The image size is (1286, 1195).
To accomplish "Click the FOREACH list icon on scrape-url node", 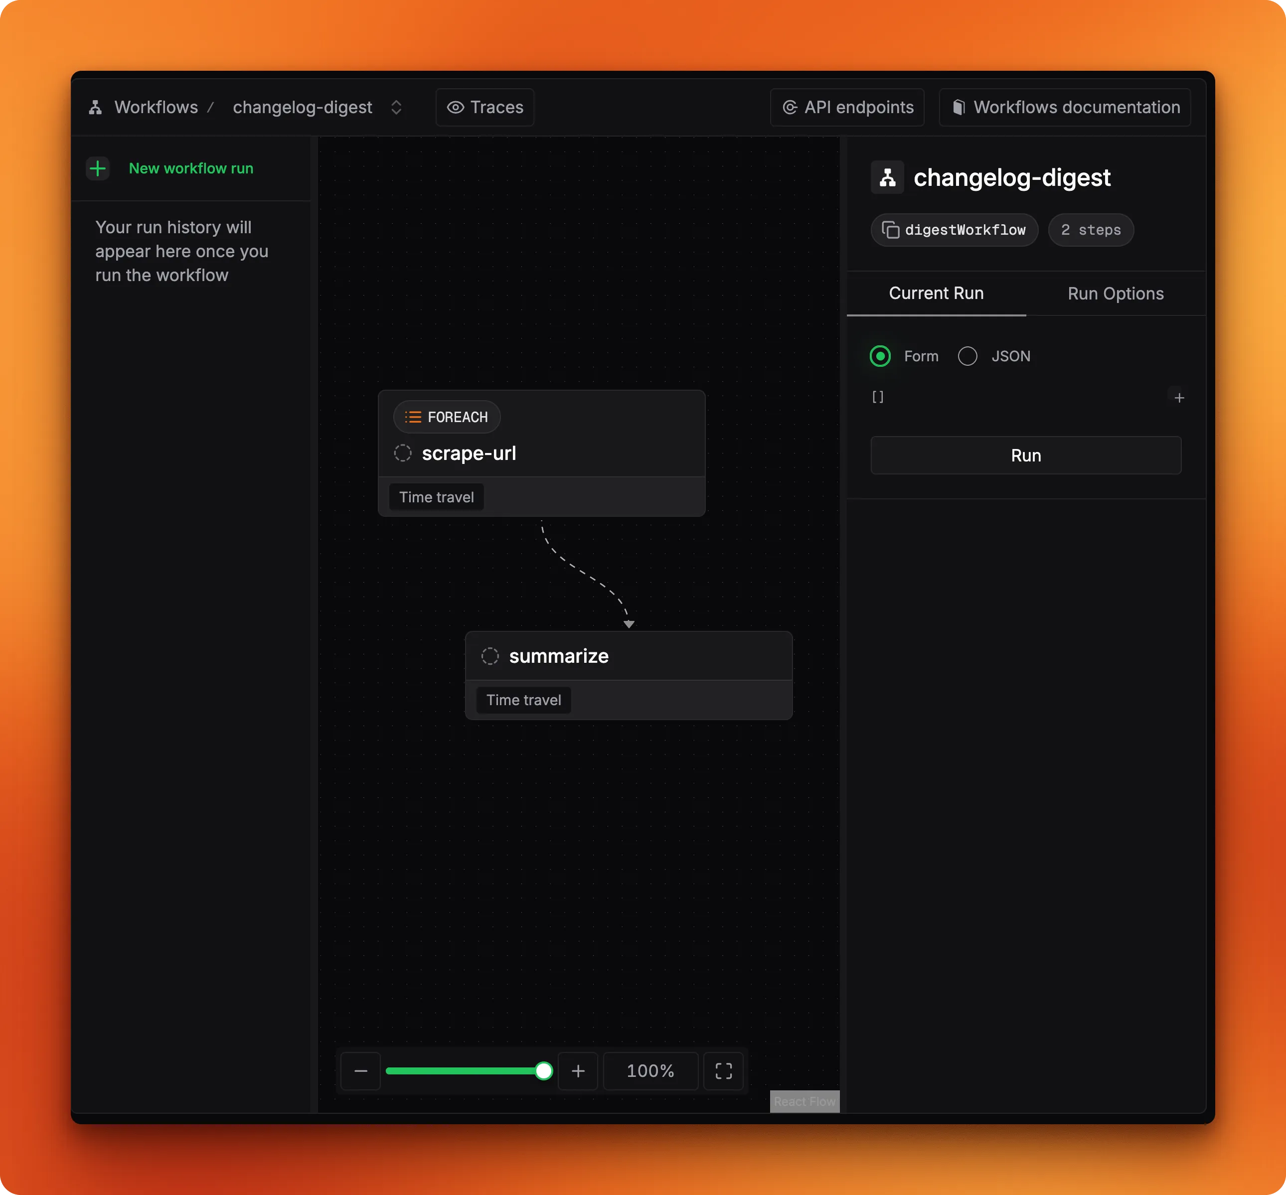I will coord(412,417).
